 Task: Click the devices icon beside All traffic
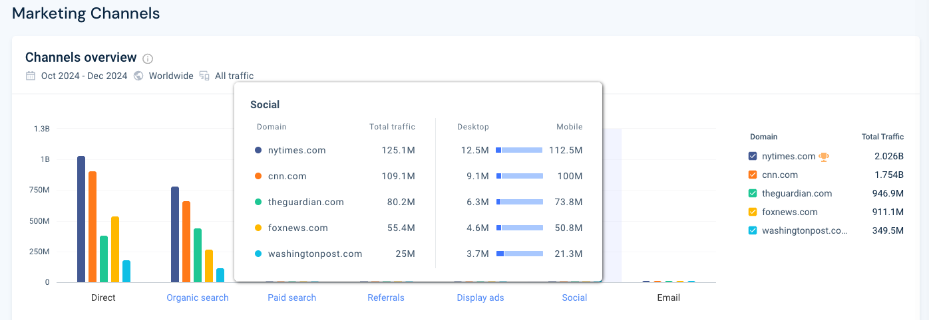(204, 76)
